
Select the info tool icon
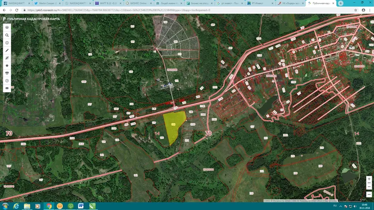[7, 43]
